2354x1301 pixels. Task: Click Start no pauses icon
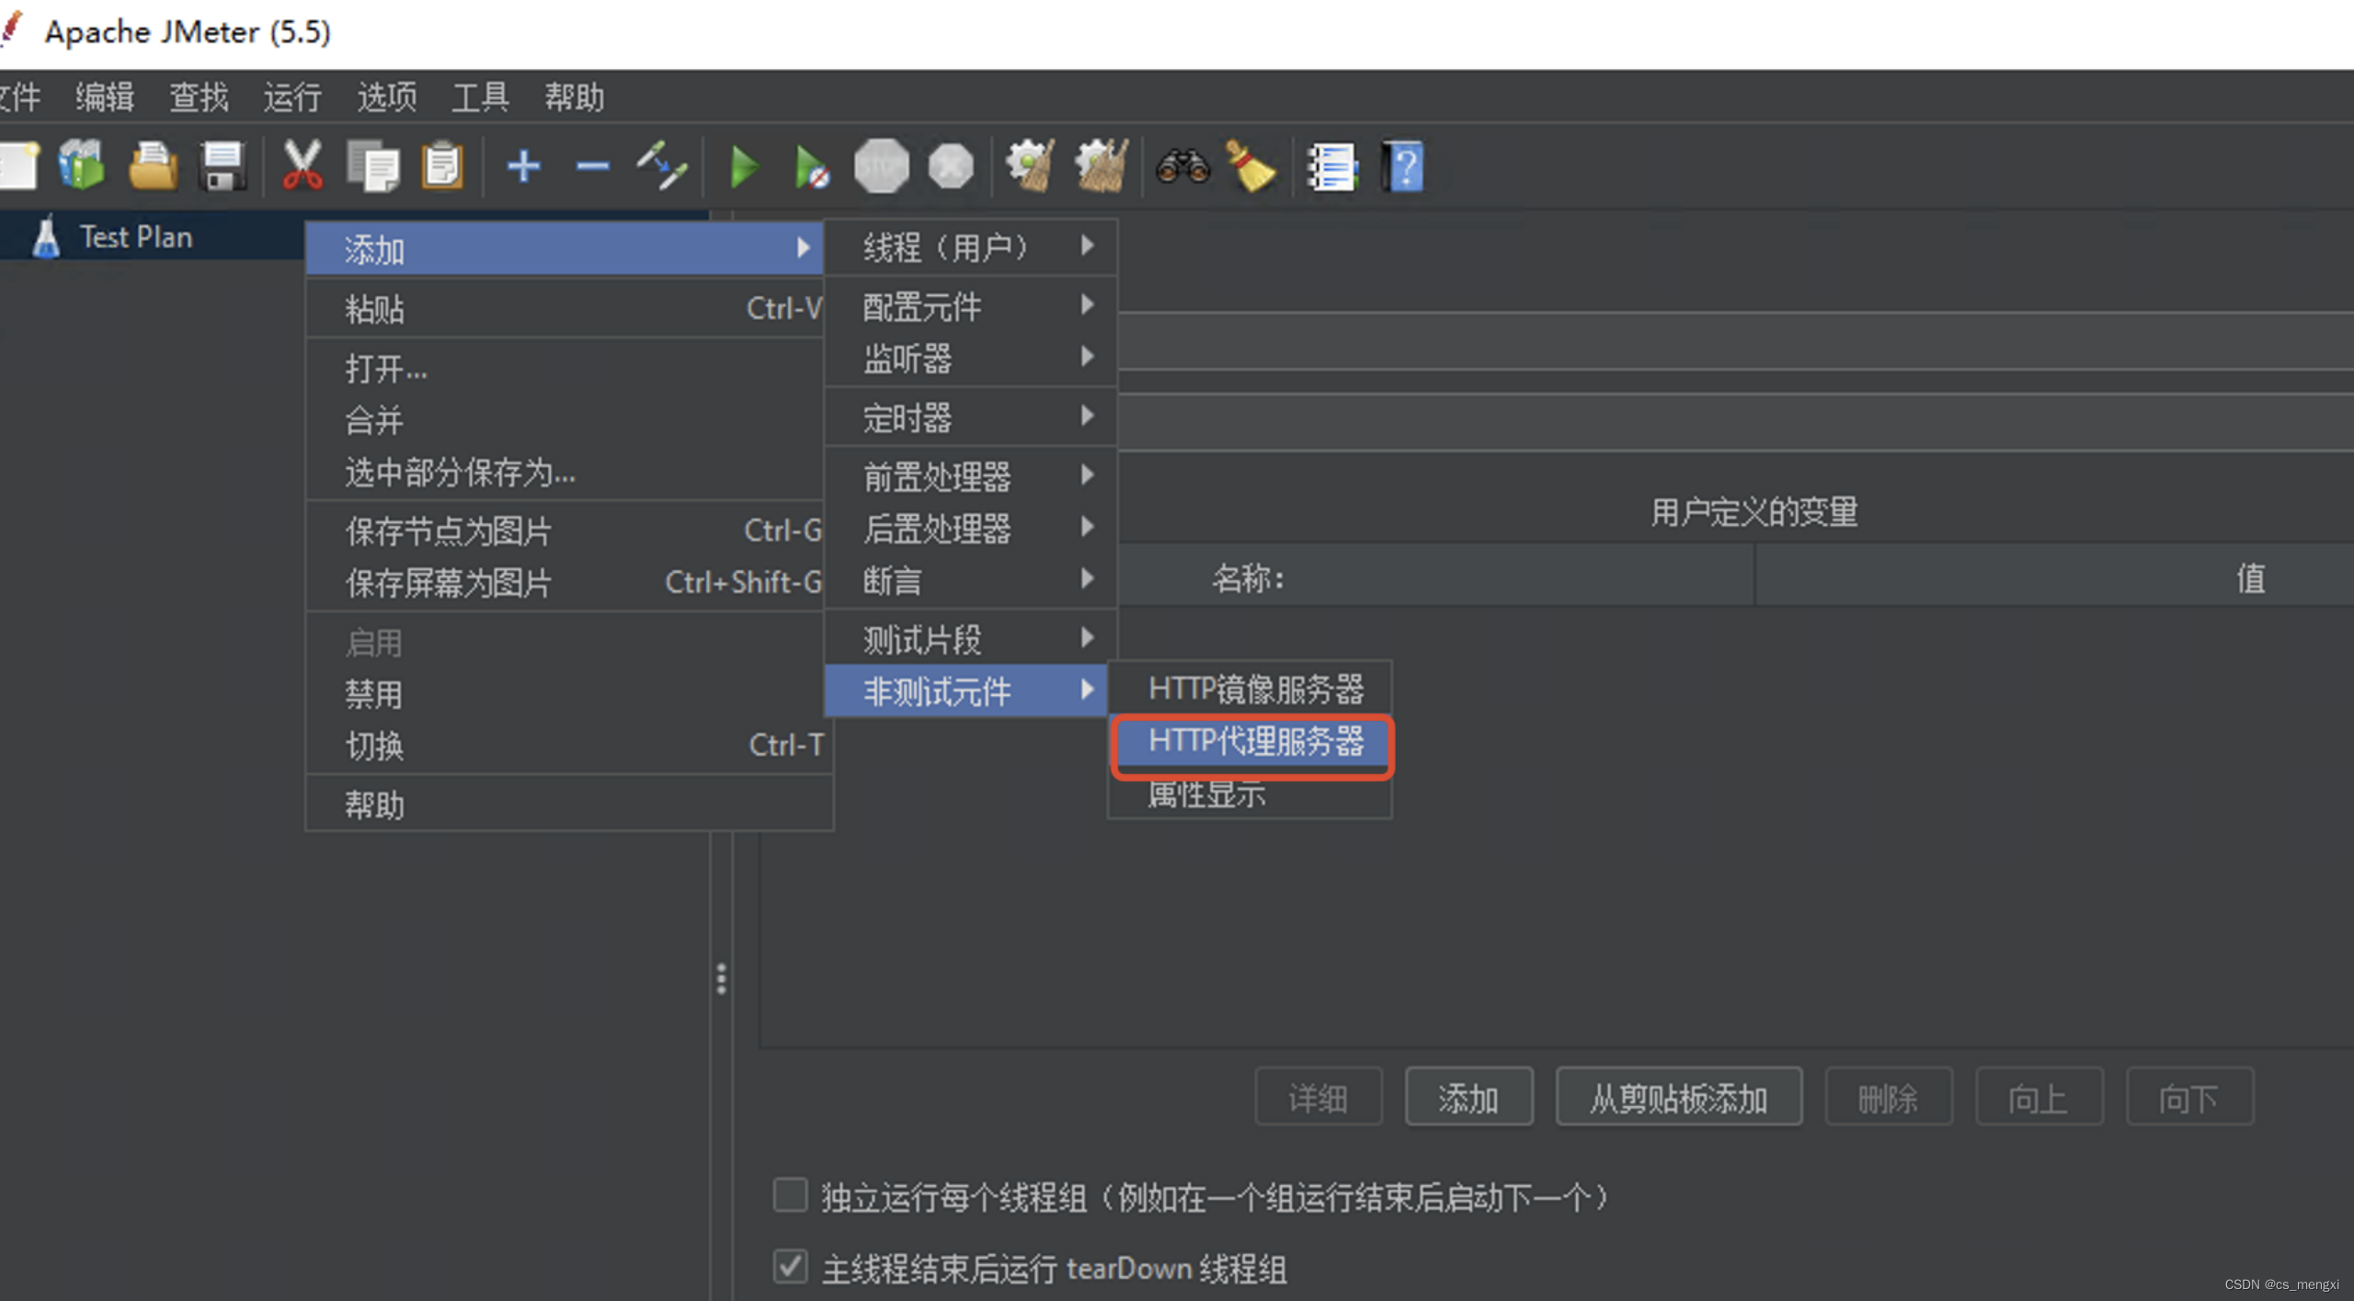pyautogui.click(x=811, y=166)
